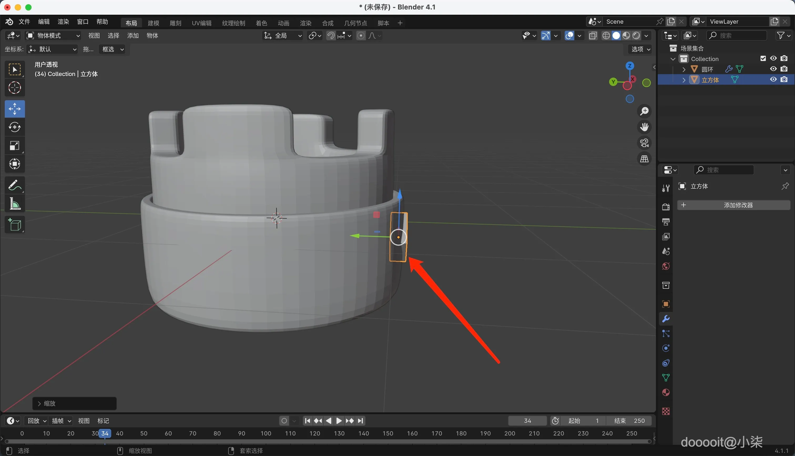Hide 圆环 object with eye icon

tap(773, 69)
